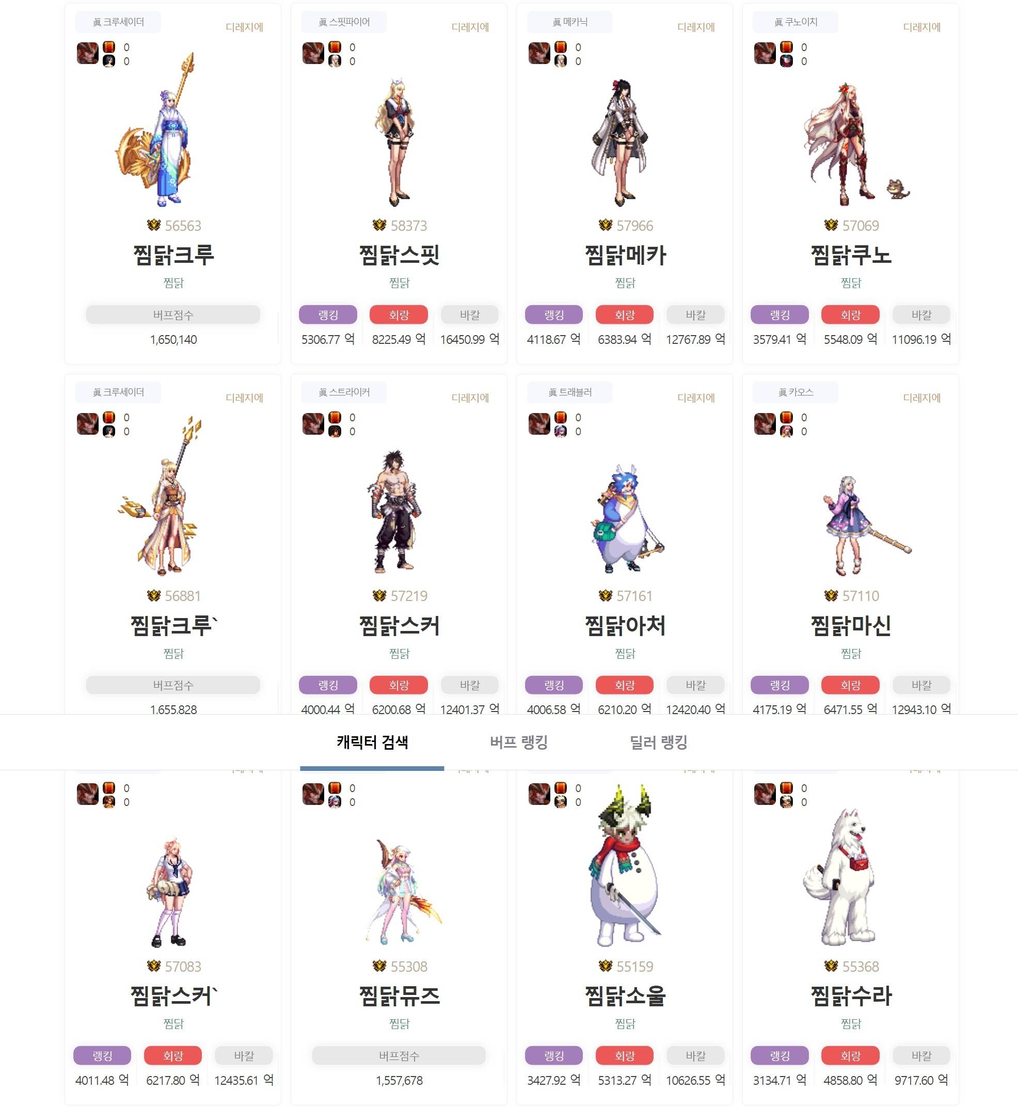
Task: Open the 찜닭스커 character name link
Action: (x=399, y=625)
